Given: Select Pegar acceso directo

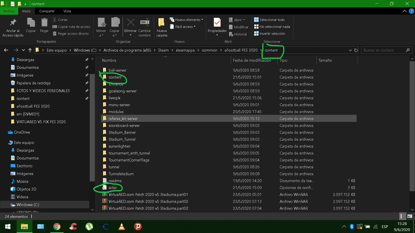Looking at the screenshot, I should (70, 34).
